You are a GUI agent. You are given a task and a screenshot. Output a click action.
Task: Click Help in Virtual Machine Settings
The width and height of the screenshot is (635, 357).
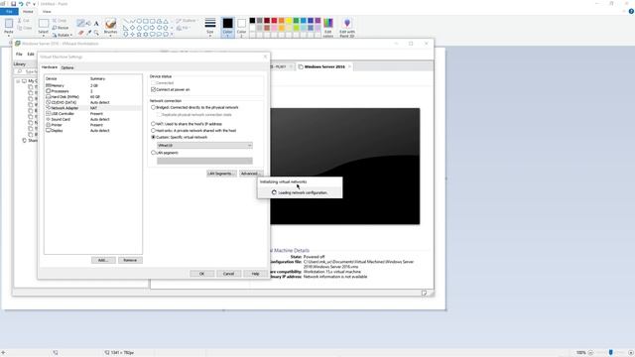click(255, 274)
